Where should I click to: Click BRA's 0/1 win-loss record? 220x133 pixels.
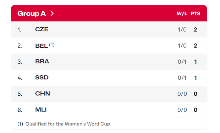182,62
